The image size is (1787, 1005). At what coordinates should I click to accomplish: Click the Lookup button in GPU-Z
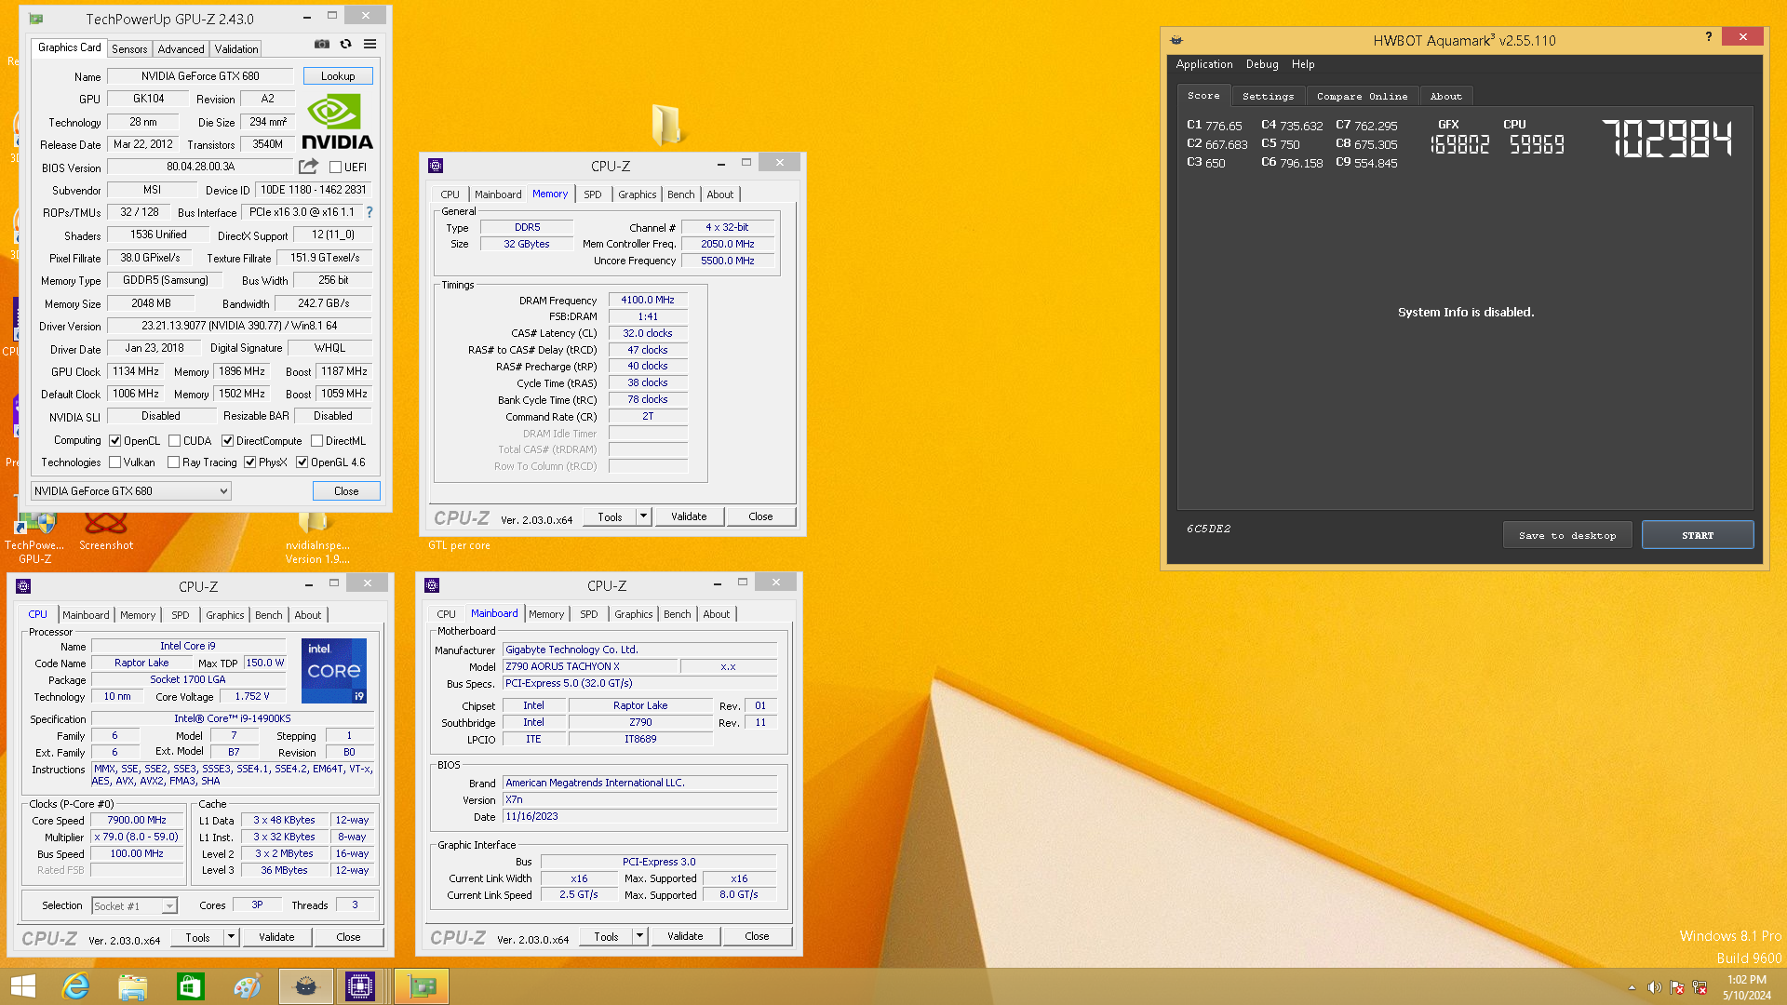(x=338, y=76)
